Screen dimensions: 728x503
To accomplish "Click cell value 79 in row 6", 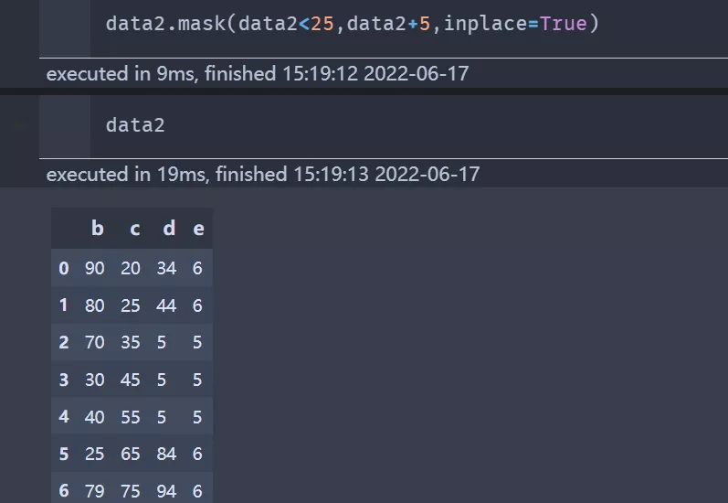I will pyautogui.click(x=95, y=491).
